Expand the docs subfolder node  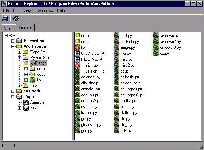(26, 74)
